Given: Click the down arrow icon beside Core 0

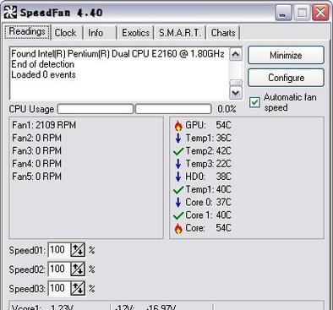Looking at the screenshot, I should (178, 203).
